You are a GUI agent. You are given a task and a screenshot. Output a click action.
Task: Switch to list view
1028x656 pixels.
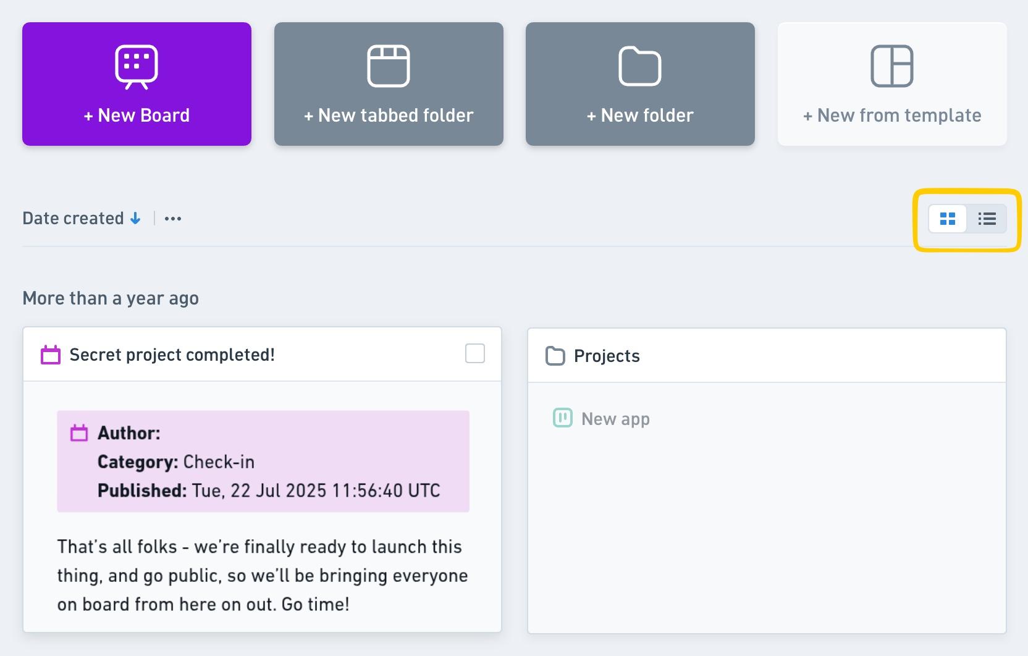(987, 219)
